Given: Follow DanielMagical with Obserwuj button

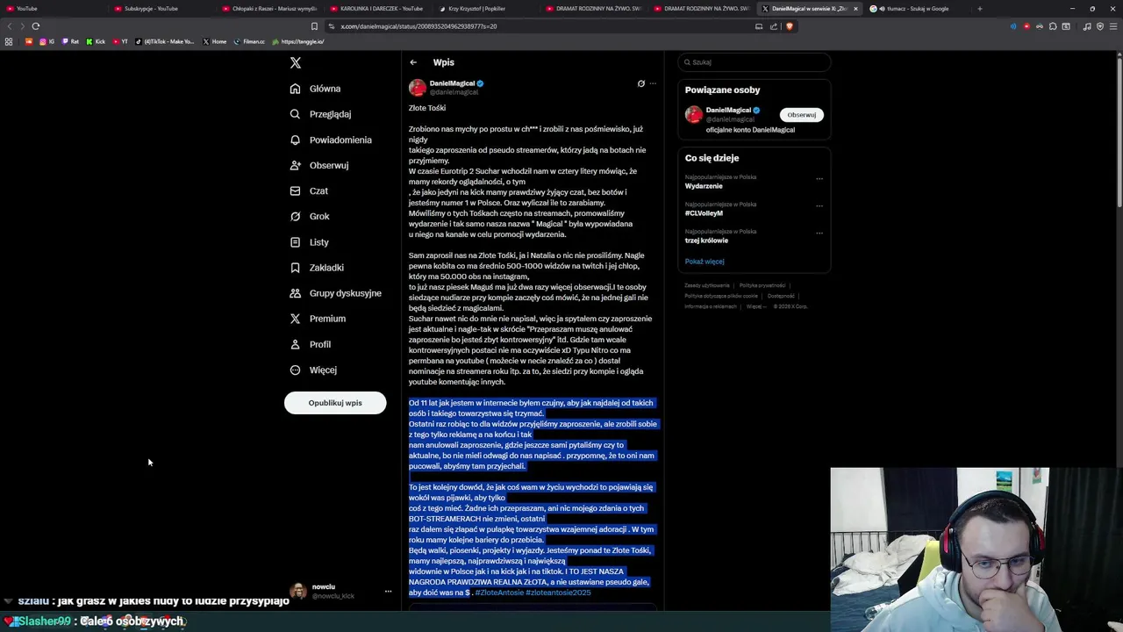Looking at the screenshot, I should pyautogui.click(x=801, y=115).
